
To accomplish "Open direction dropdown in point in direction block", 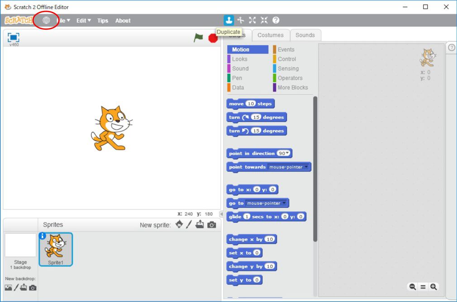I will (x=288, y=153).
